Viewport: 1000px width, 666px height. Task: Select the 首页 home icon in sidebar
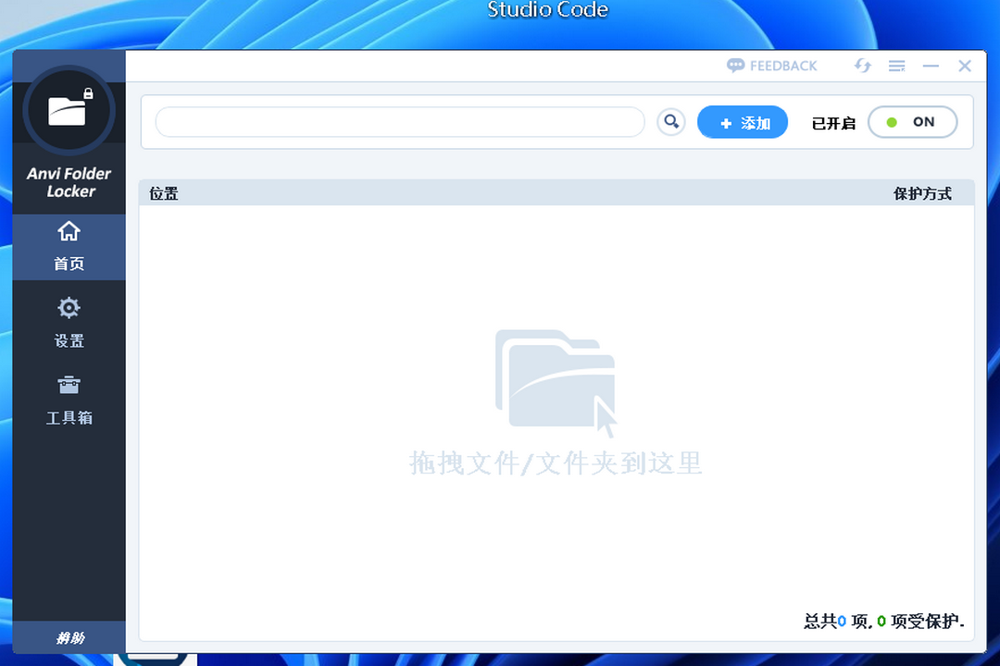[x=69, y=231]
